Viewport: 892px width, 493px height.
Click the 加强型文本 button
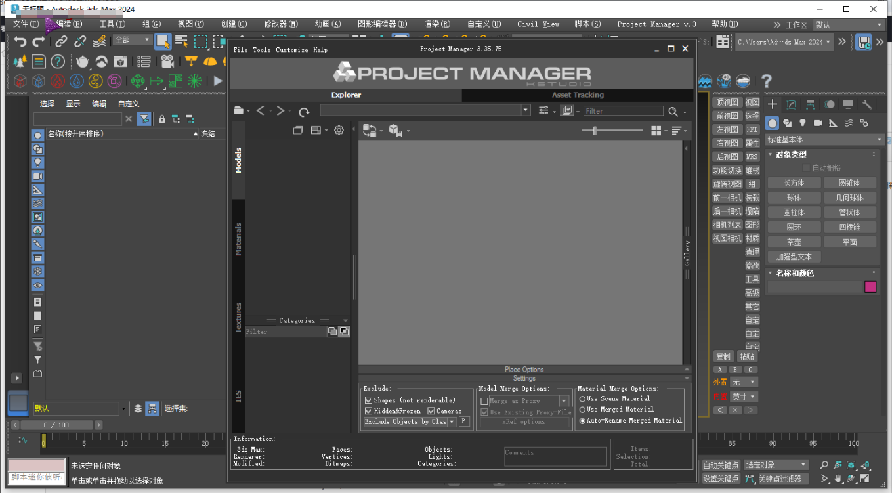(x=794, y=257)
